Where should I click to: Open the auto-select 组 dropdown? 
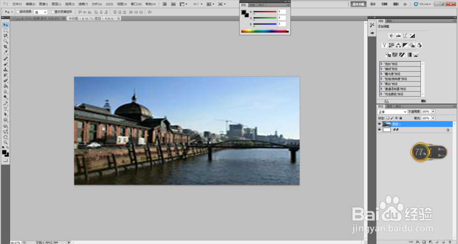coord(41,12)
